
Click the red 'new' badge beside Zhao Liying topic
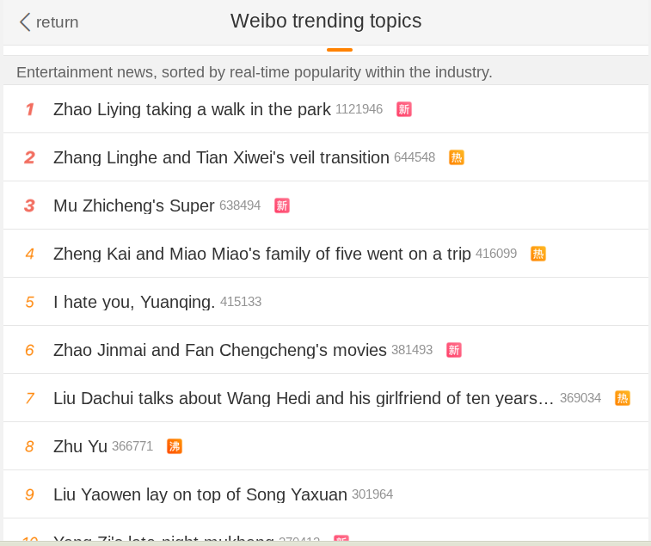[404, 109]
